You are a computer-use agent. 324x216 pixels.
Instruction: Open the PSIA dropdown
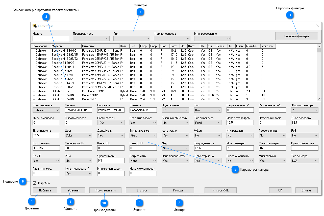click(79, 161)
